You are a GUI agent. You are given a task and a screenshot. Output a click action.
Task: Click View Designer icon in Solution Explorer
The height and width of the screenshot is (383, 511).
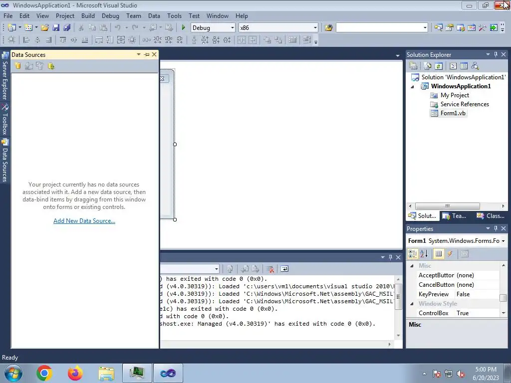pyautogui.click(x=464, y=66)
